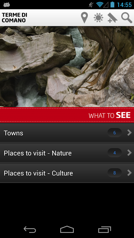The width and height of the screenshot is (134, 238).
Task: Open the Towns list entry
Action: (x=67, y=133)
